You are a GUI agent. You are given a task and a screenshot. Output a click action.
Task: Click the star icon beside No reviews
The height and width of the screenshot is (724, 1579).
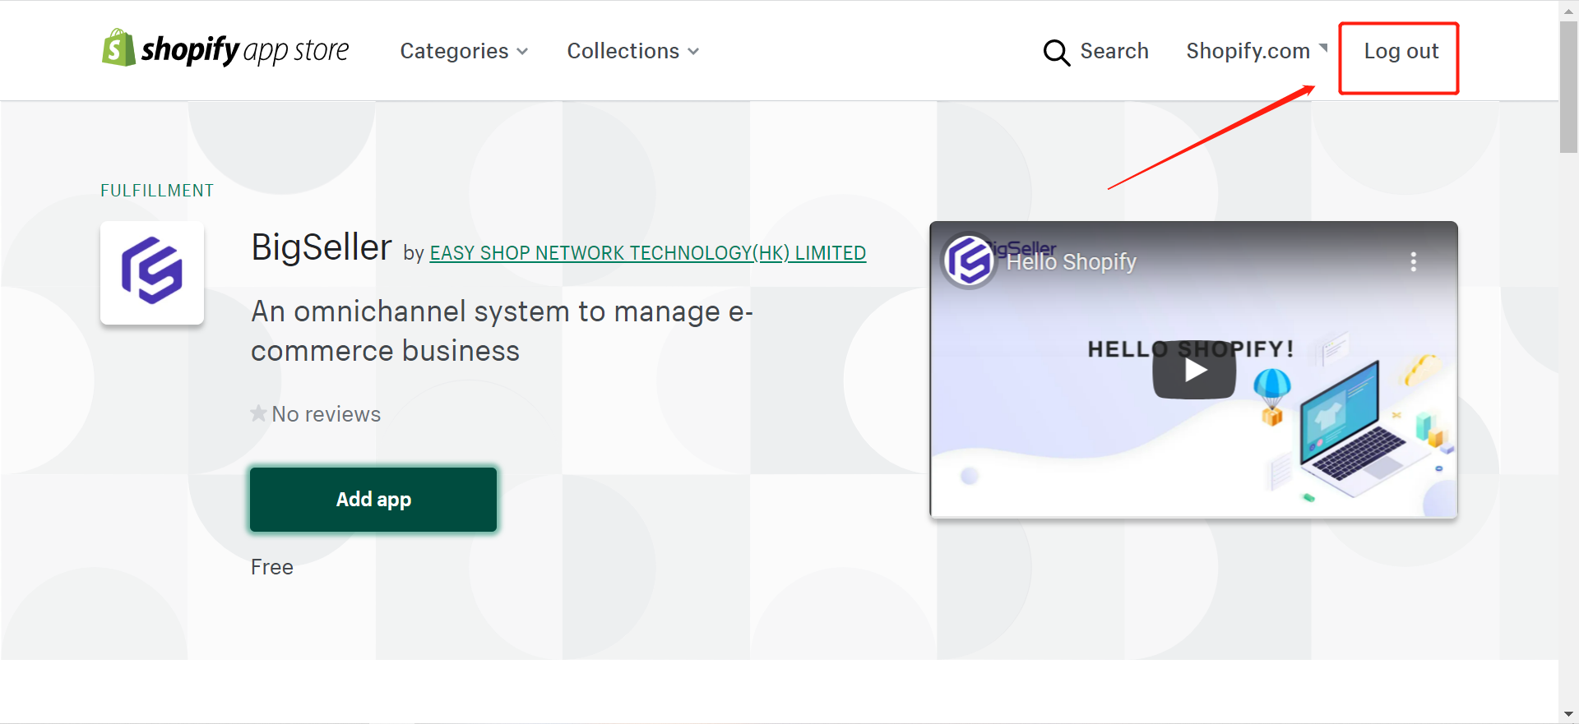(258, 413)
